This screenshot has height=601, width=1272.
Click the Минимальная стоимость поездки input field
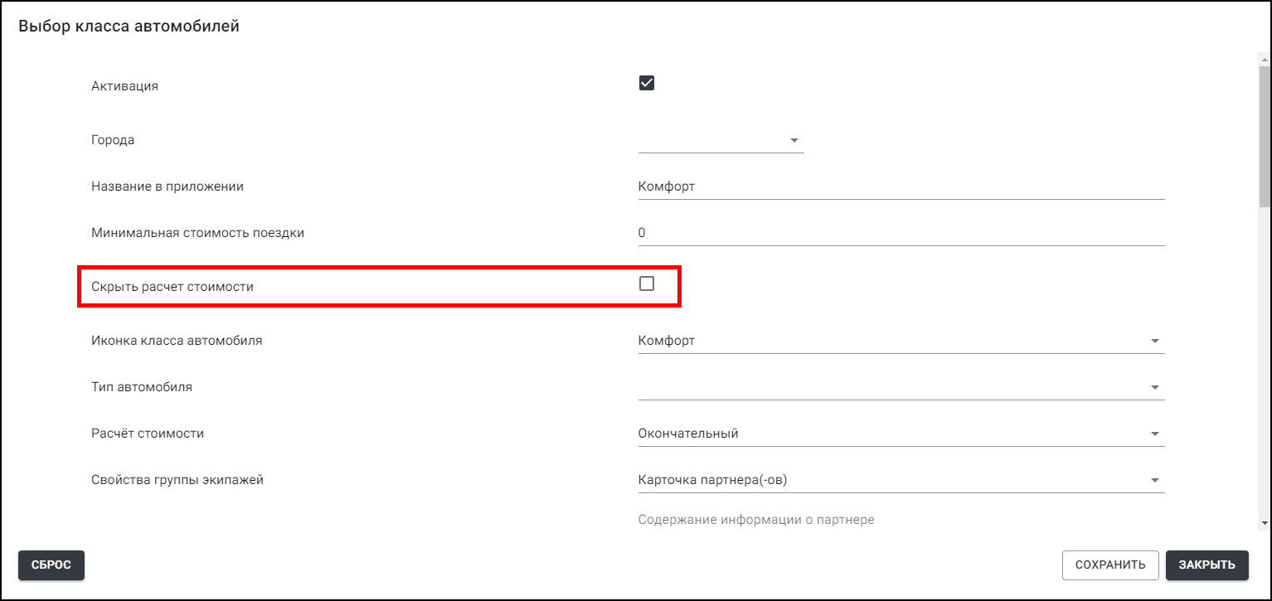tap(901, 233)
